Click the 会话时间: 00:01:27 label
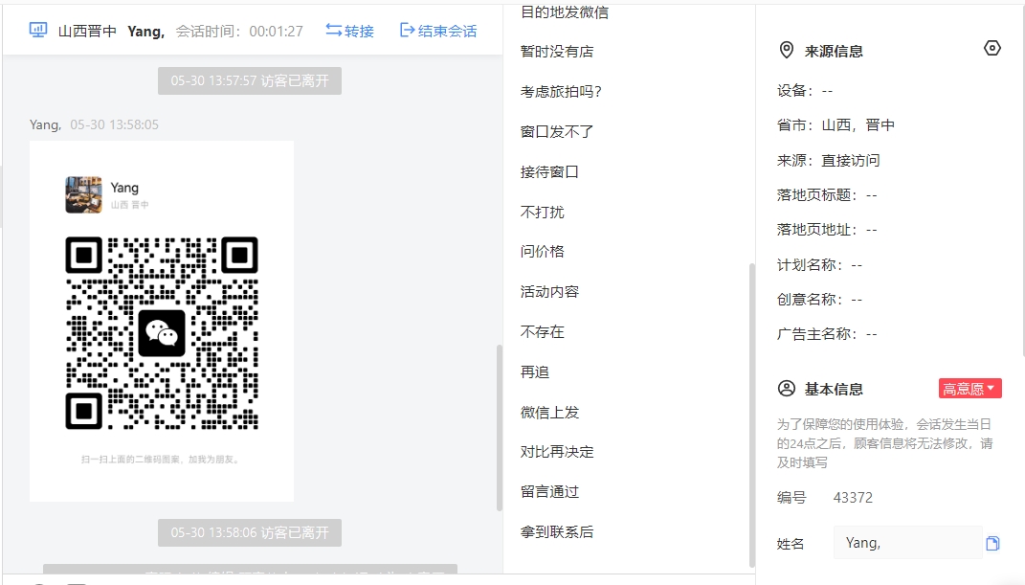Image resolution: width=1025 pixels, height=585 pixels. coord(239,31)
